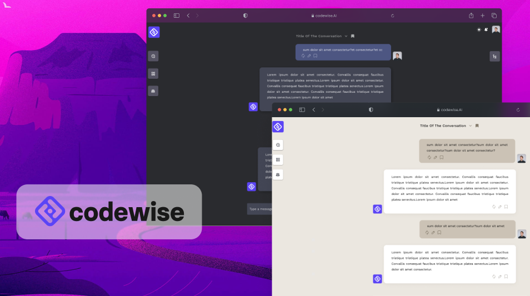Open the user icon in dark window sidebar
This screenshot has height=296, width=530.
(x=153, y=91)
